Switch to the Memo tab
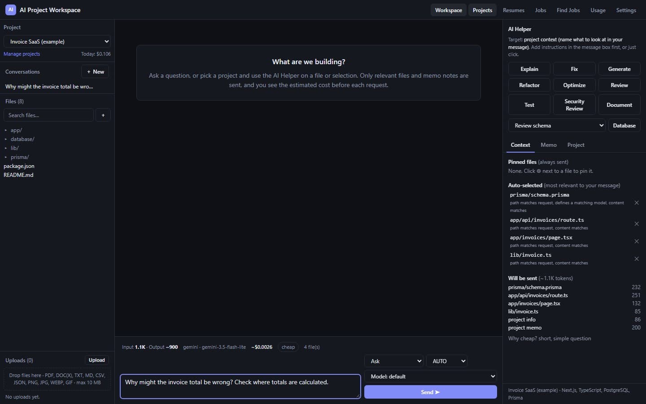The image size is (646, 404). [548, 145]
